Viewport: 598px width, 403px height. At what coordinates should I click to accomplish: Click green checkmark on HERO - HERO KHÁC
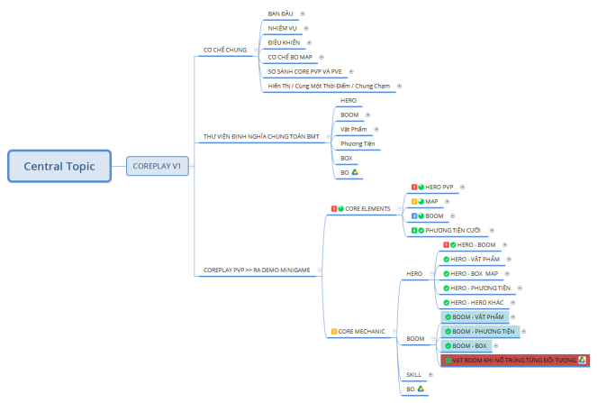(x=446, y=303)
